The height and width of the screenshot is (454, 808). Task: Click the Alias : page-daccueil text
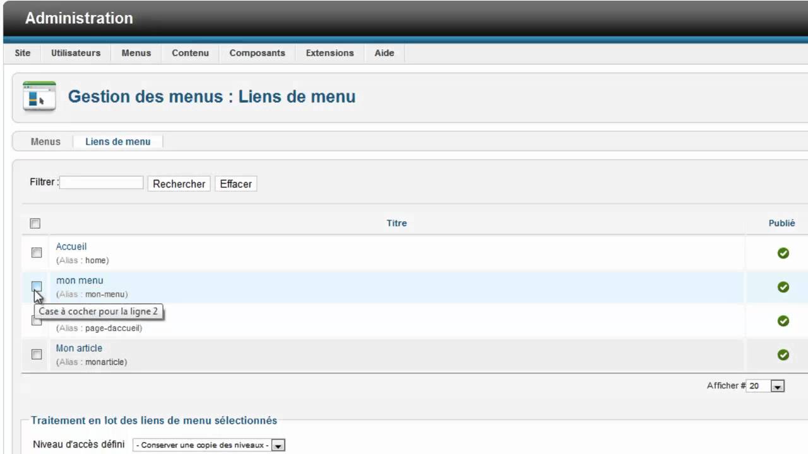point(99,329)
